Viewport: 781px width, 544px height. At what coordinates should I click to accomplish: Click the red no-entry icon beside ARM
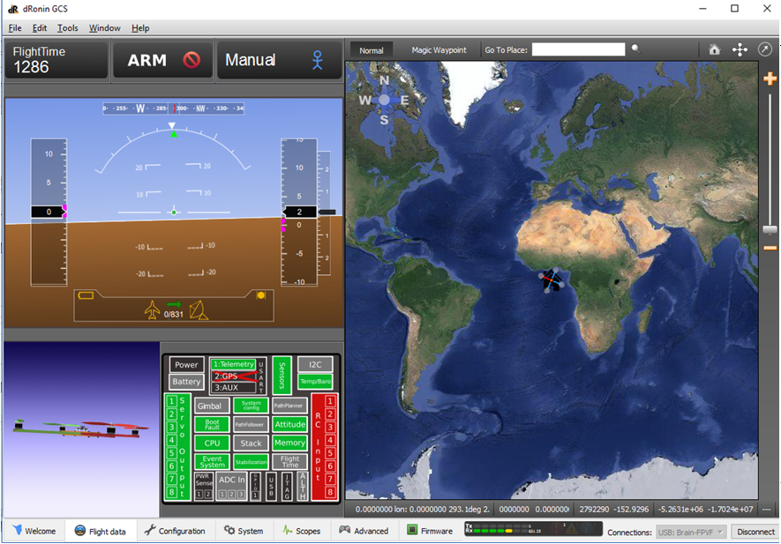click(x=191, y=60)
